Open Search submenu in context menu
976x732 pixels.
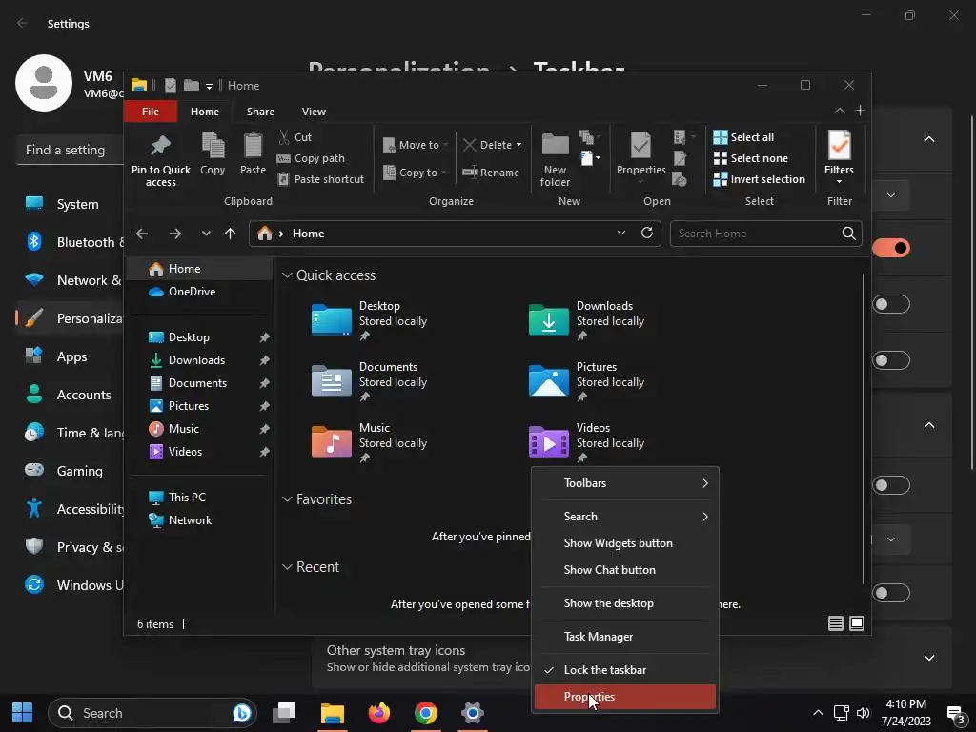click(x=625, y=517)
